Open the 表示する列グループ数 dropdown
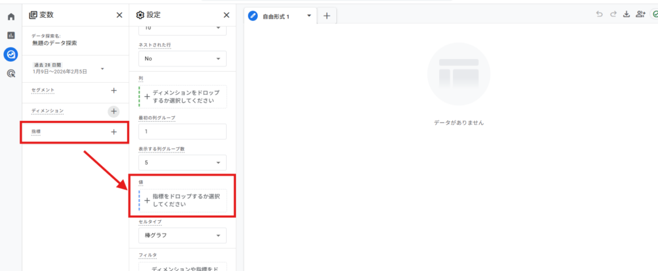 point(181,162)
